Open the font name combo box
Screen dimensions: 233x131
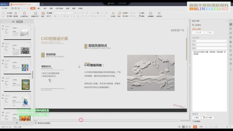pos(59,13)
